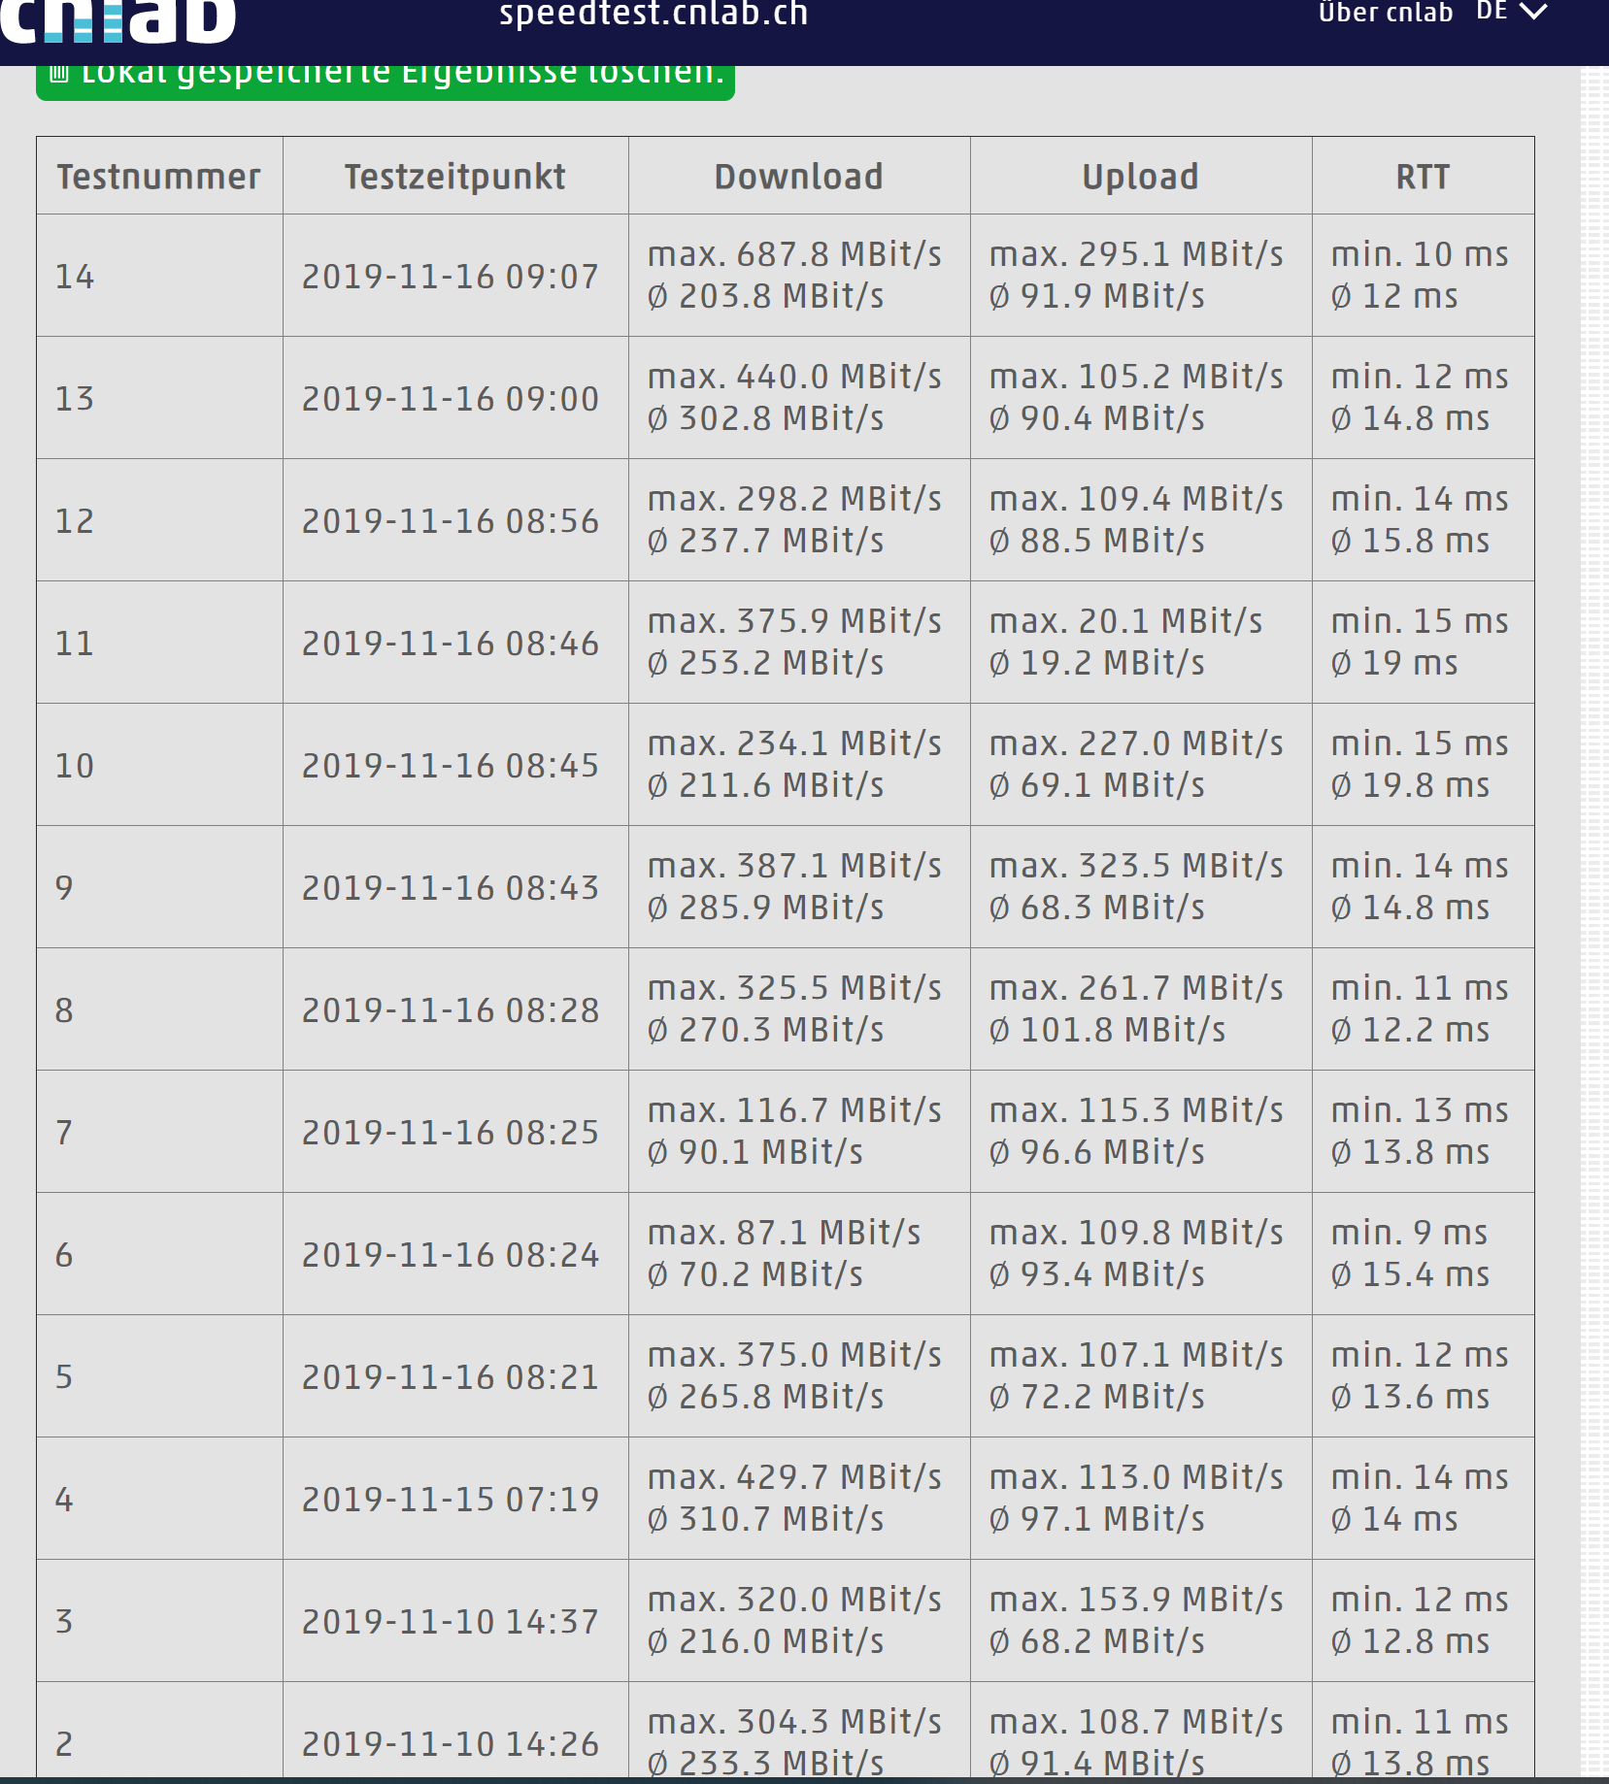Click the trash icon on the delete button
Viewport: 1609px width, 1784px height.
coord(59,74)
